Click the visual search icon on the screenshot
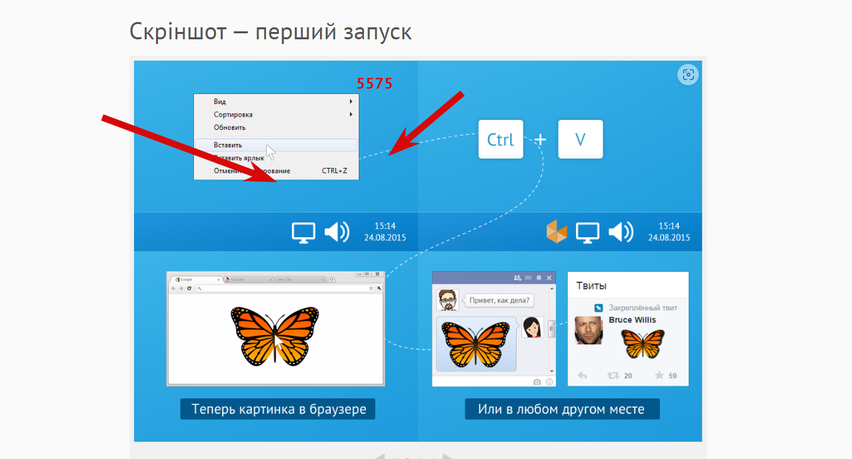 coord(688,74)
